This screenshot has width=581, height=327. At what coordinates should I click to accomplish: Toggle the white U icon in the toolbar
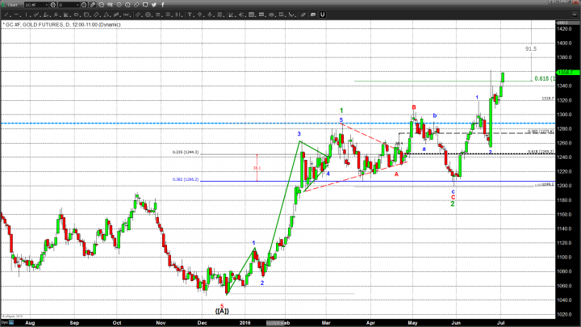pyautogui.click(x=322, y=15)
